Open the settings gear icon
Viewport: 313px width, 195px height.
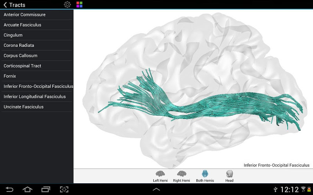tap(67, 5)
